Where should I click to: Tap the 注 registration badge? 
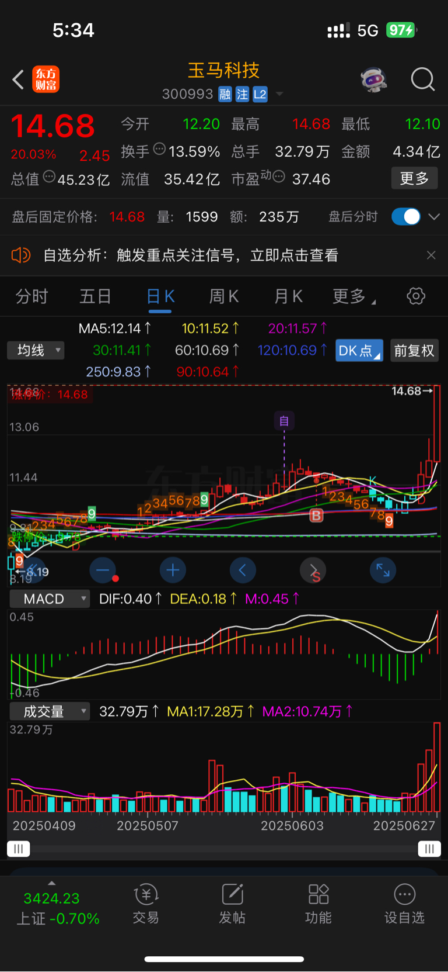(x=243, y=95)
